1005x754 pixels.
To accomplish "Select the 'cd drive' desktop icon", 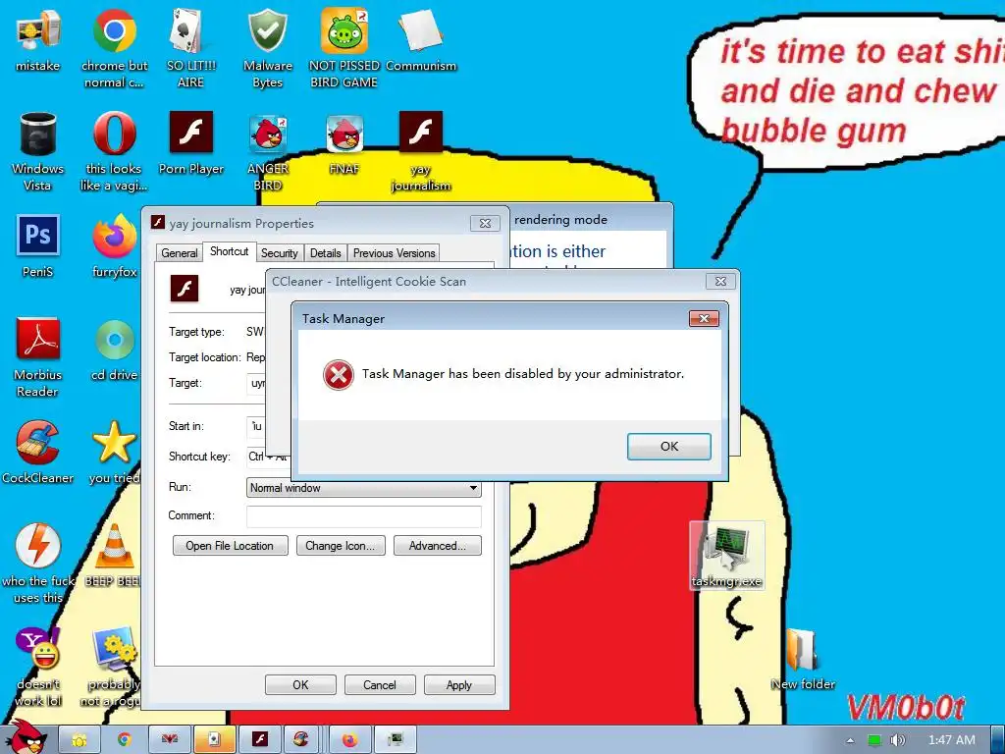I will coord(114,350).
